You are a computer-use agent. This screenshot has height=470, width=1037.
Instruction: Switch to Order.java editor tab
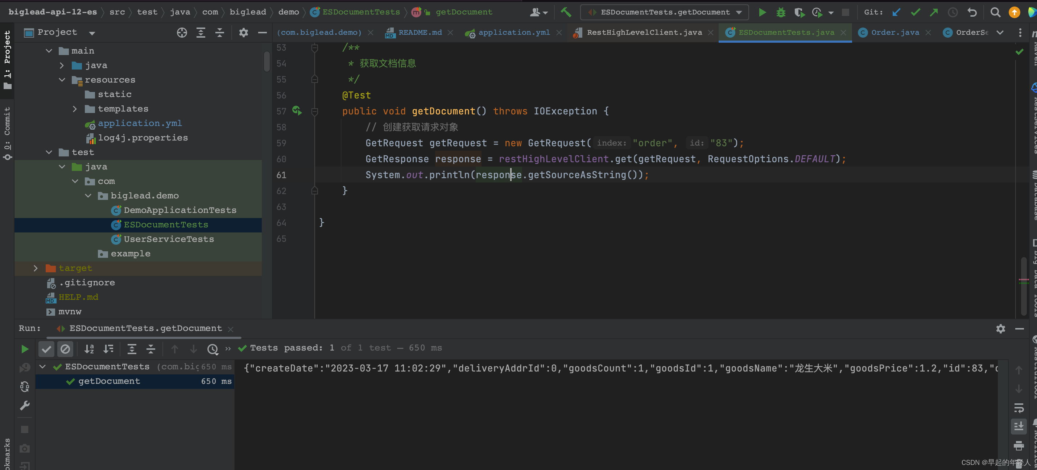(x=895, y=33)
